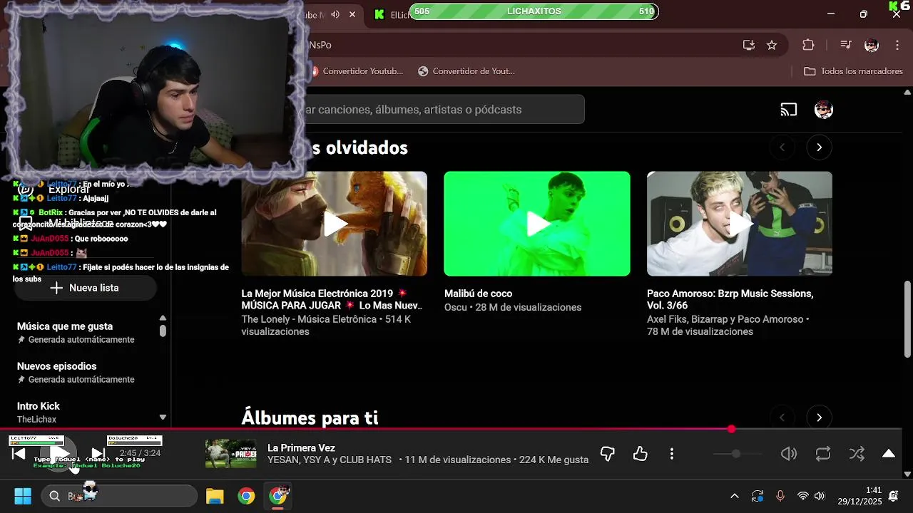The height and width of the screenshot is (513, 913).
Task: Click YESAN, YSY A y CLUB HATS artists
Action: [330, 460]
